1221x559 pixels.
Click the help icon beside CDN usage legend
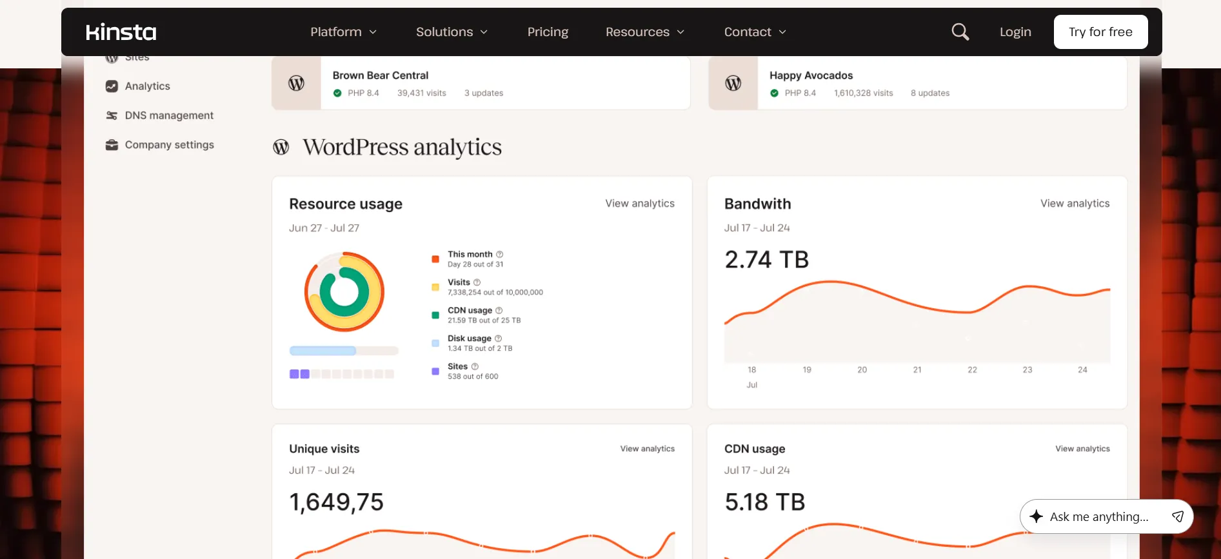[x=499, y=310]
